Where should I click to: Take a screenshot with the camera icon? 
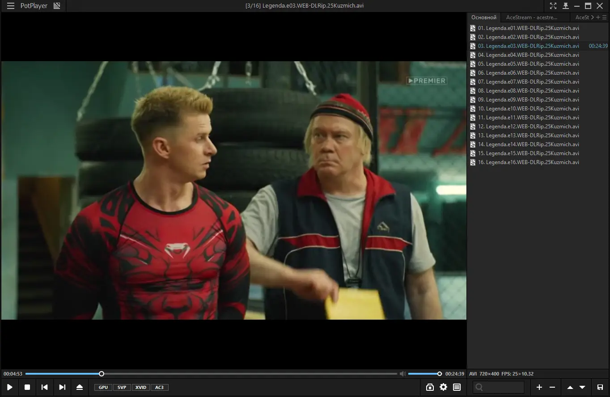[x=430, y=387]
